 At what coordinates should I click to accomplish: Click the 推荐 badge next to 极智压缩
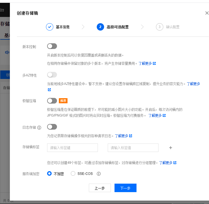63,101
